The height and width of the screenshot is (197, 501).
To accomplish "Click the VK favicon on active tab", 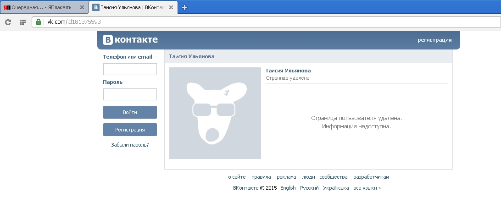I will click(x=95, y=7).
